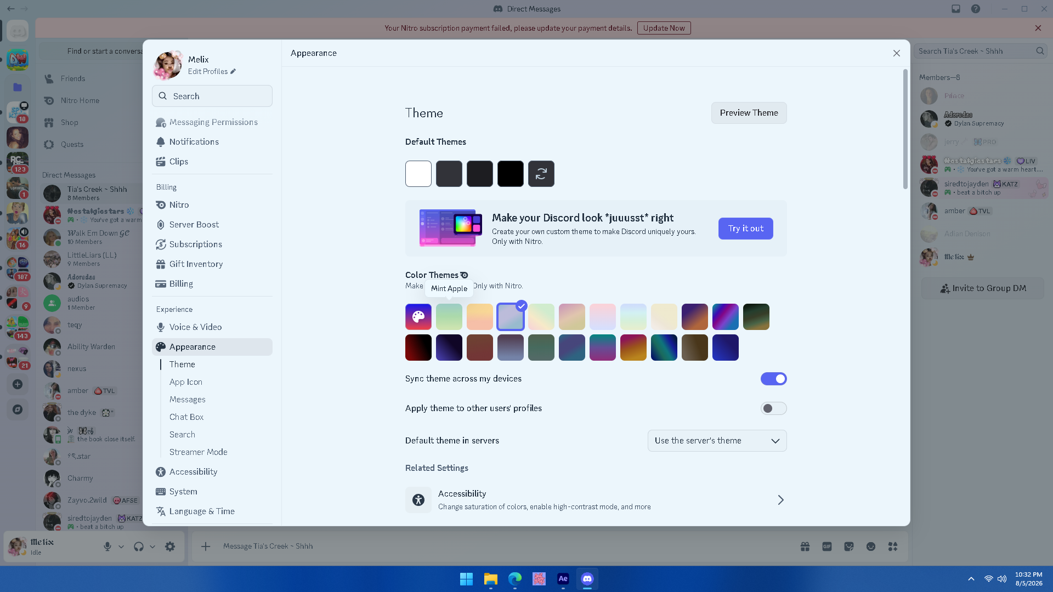The height and width of the screenshot is (592, 1053).
Task: Open the System settings
Action: [212, 492]
